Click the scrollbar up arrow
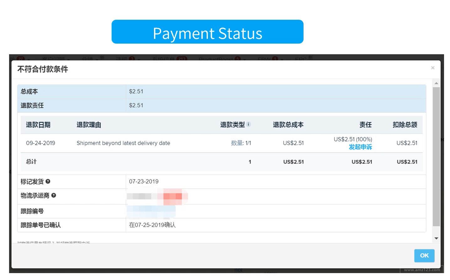 pyautogui.click(x=436, y=83)
